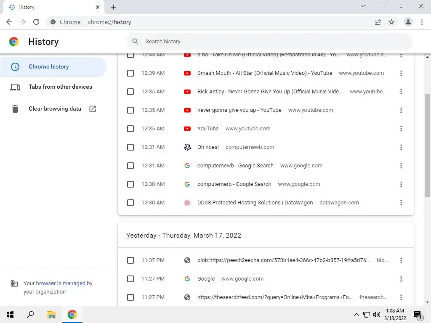Click the history page vertical scrollbar thumb

pos(427,146)
